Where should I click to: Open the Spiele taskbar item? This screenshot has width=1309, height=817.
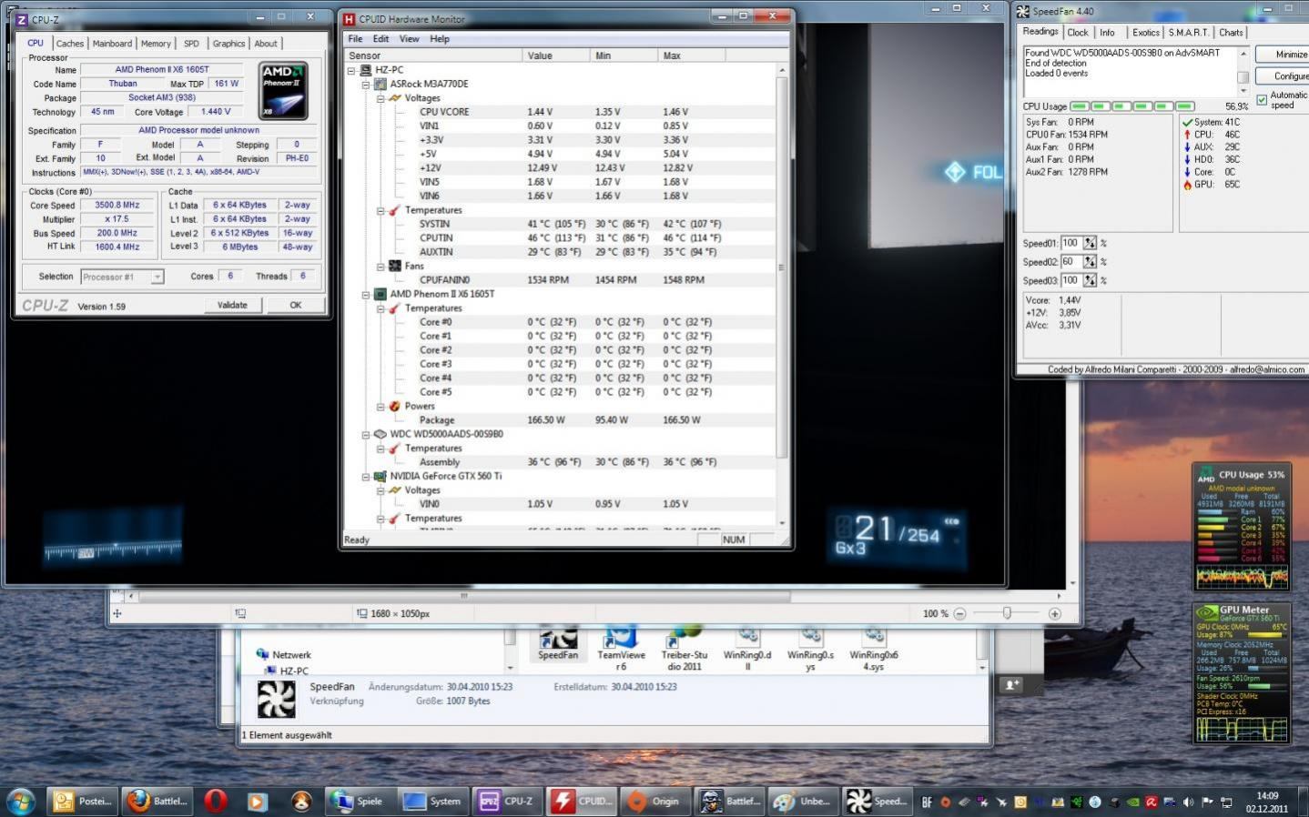360,802
